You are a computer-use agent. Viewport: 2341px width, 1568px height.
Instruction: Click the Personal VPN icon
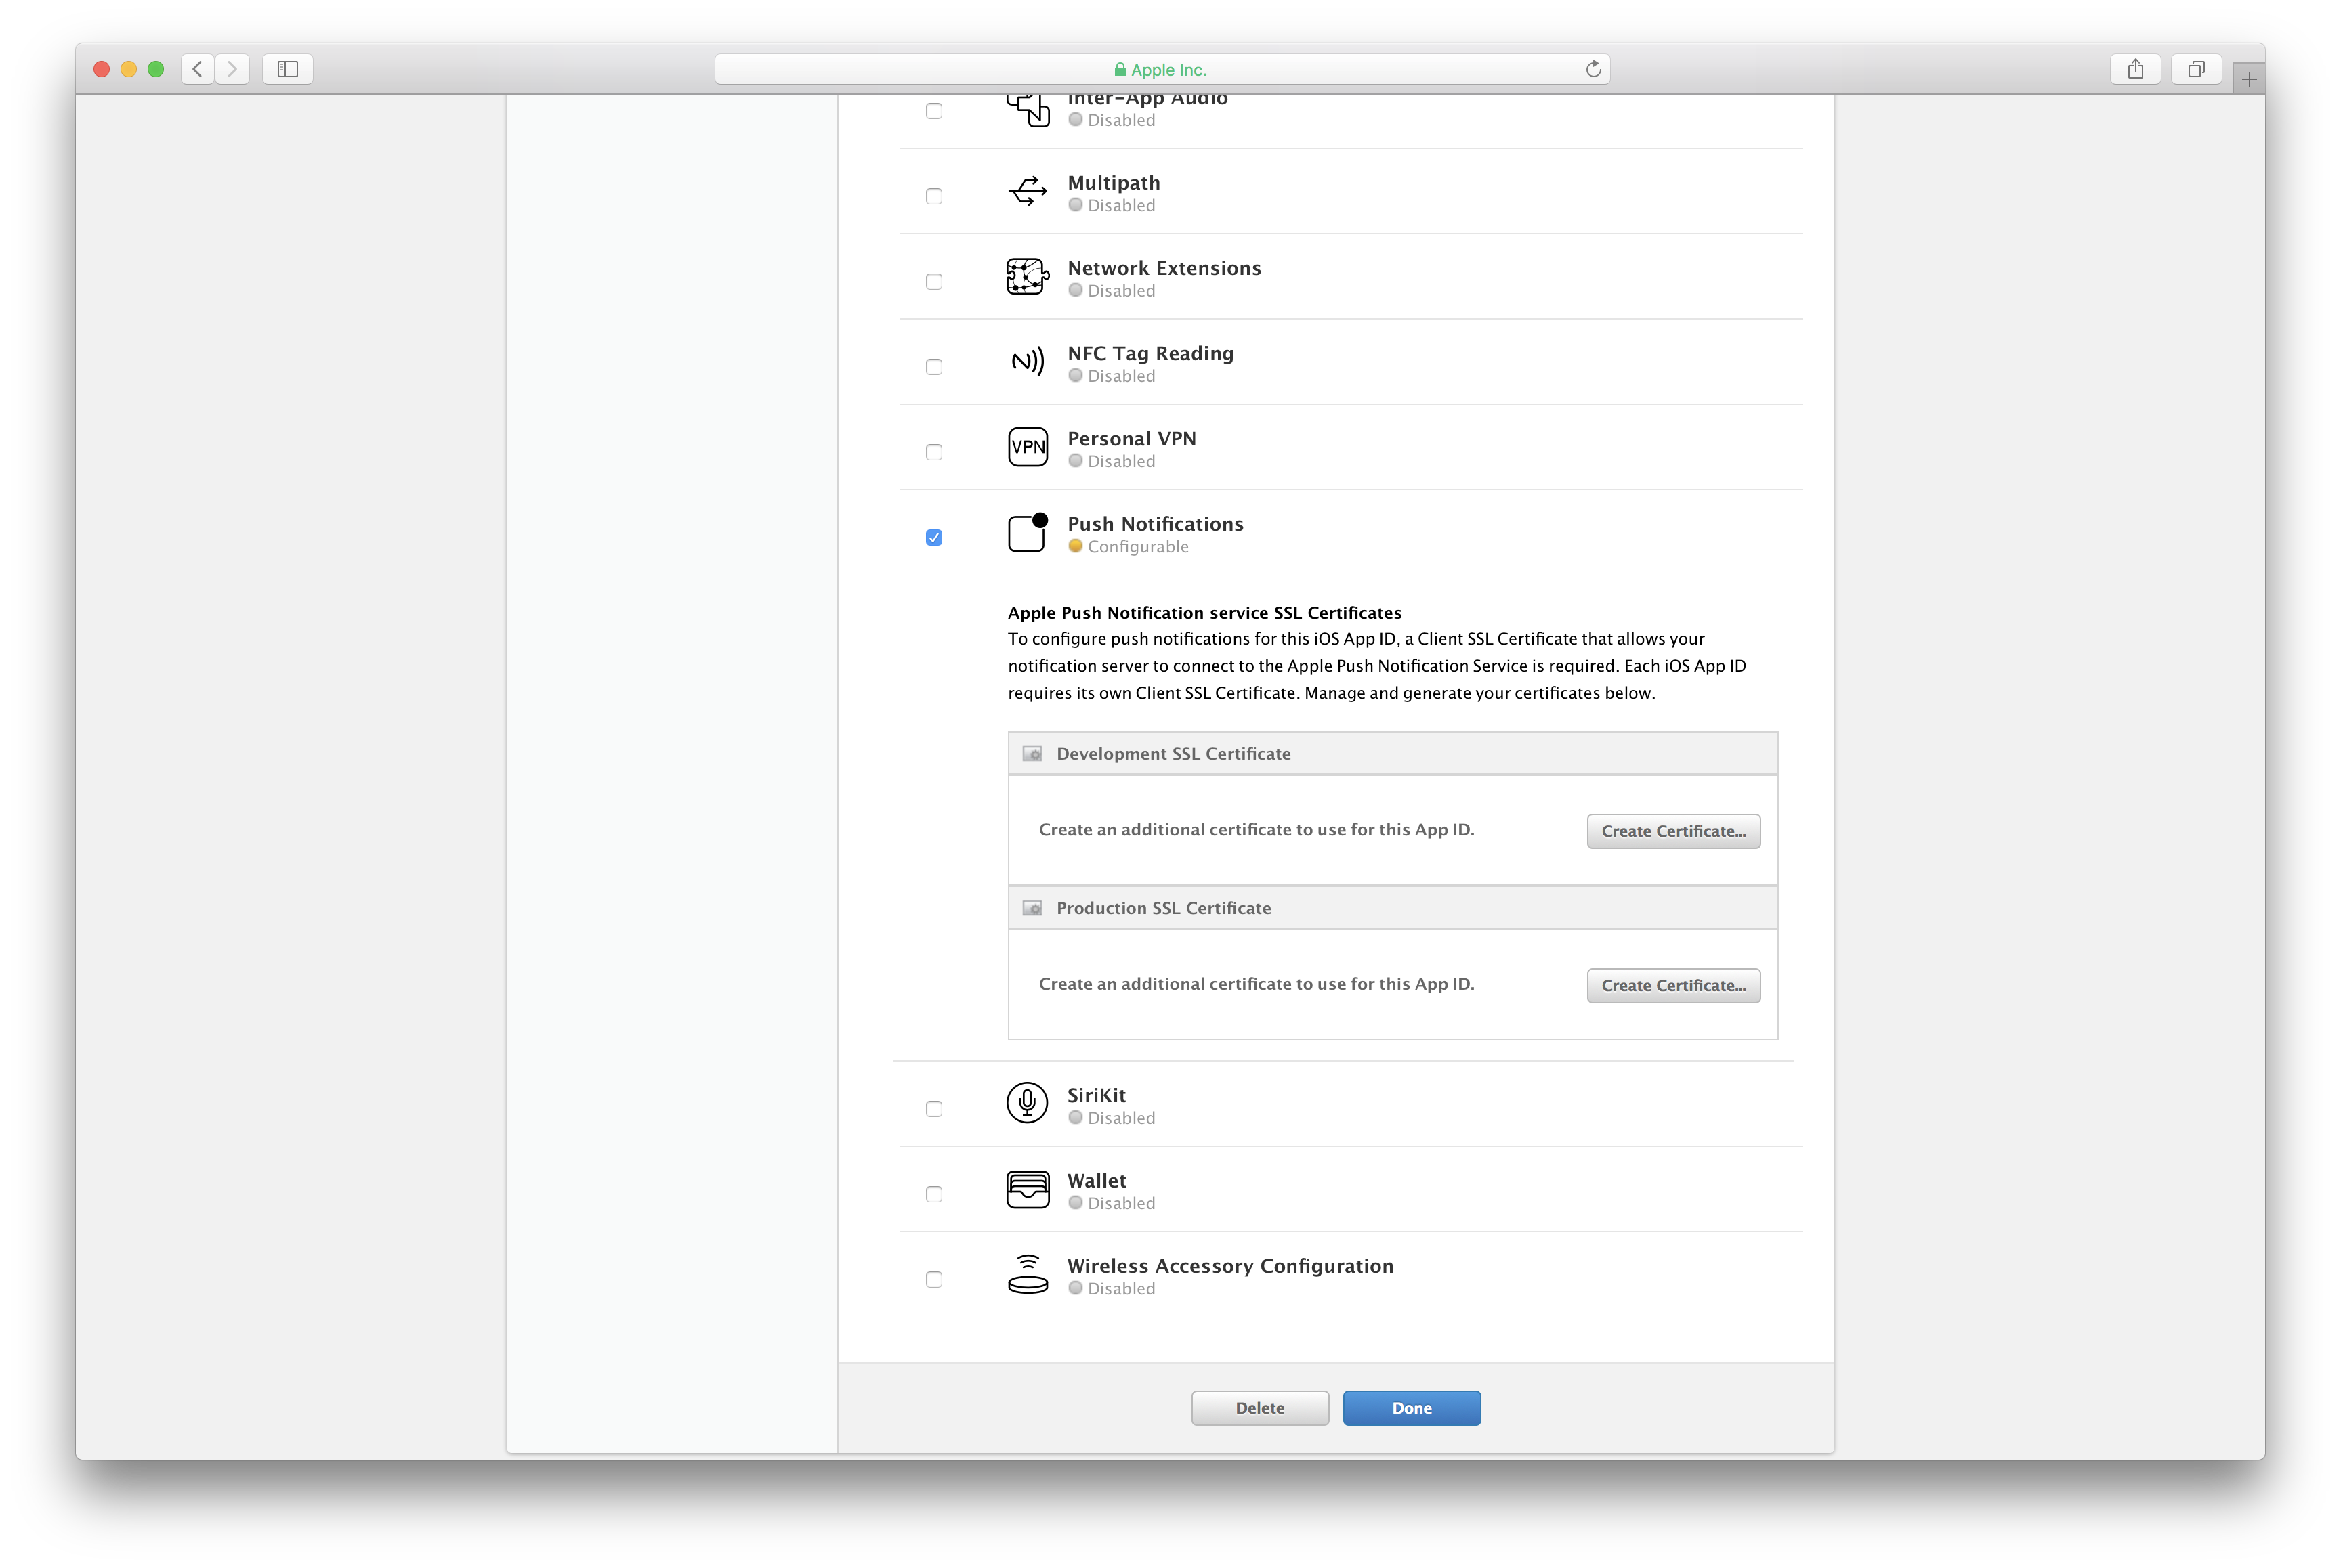click(1028, 447)
